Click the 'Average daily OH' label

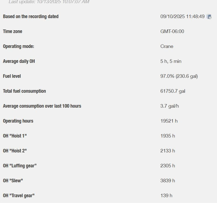coord(19,61)
